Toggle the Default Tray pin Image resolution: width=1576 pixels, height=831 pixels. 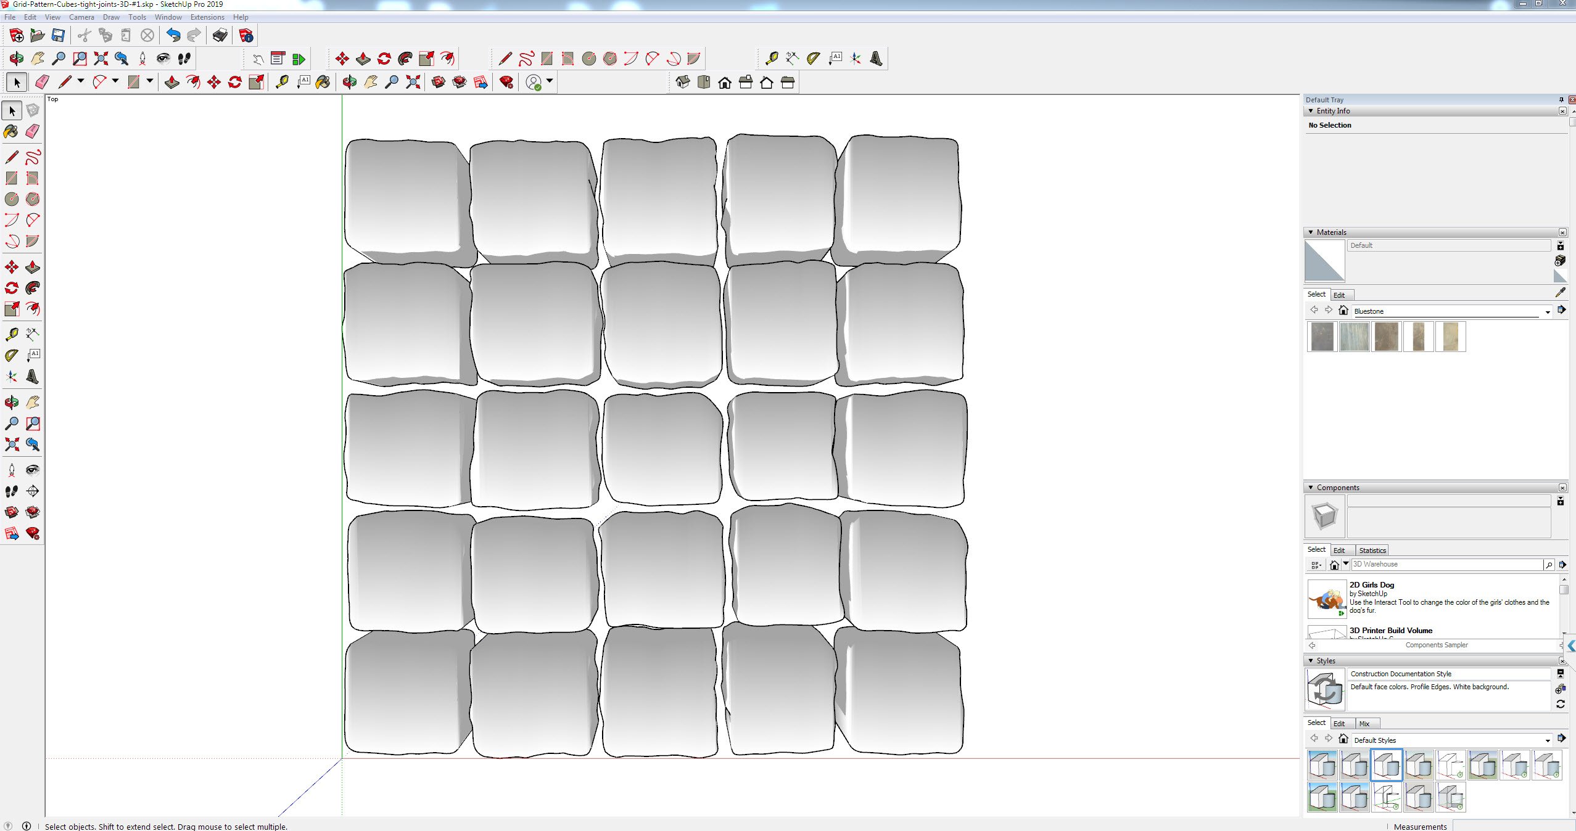pos(1559,99)
